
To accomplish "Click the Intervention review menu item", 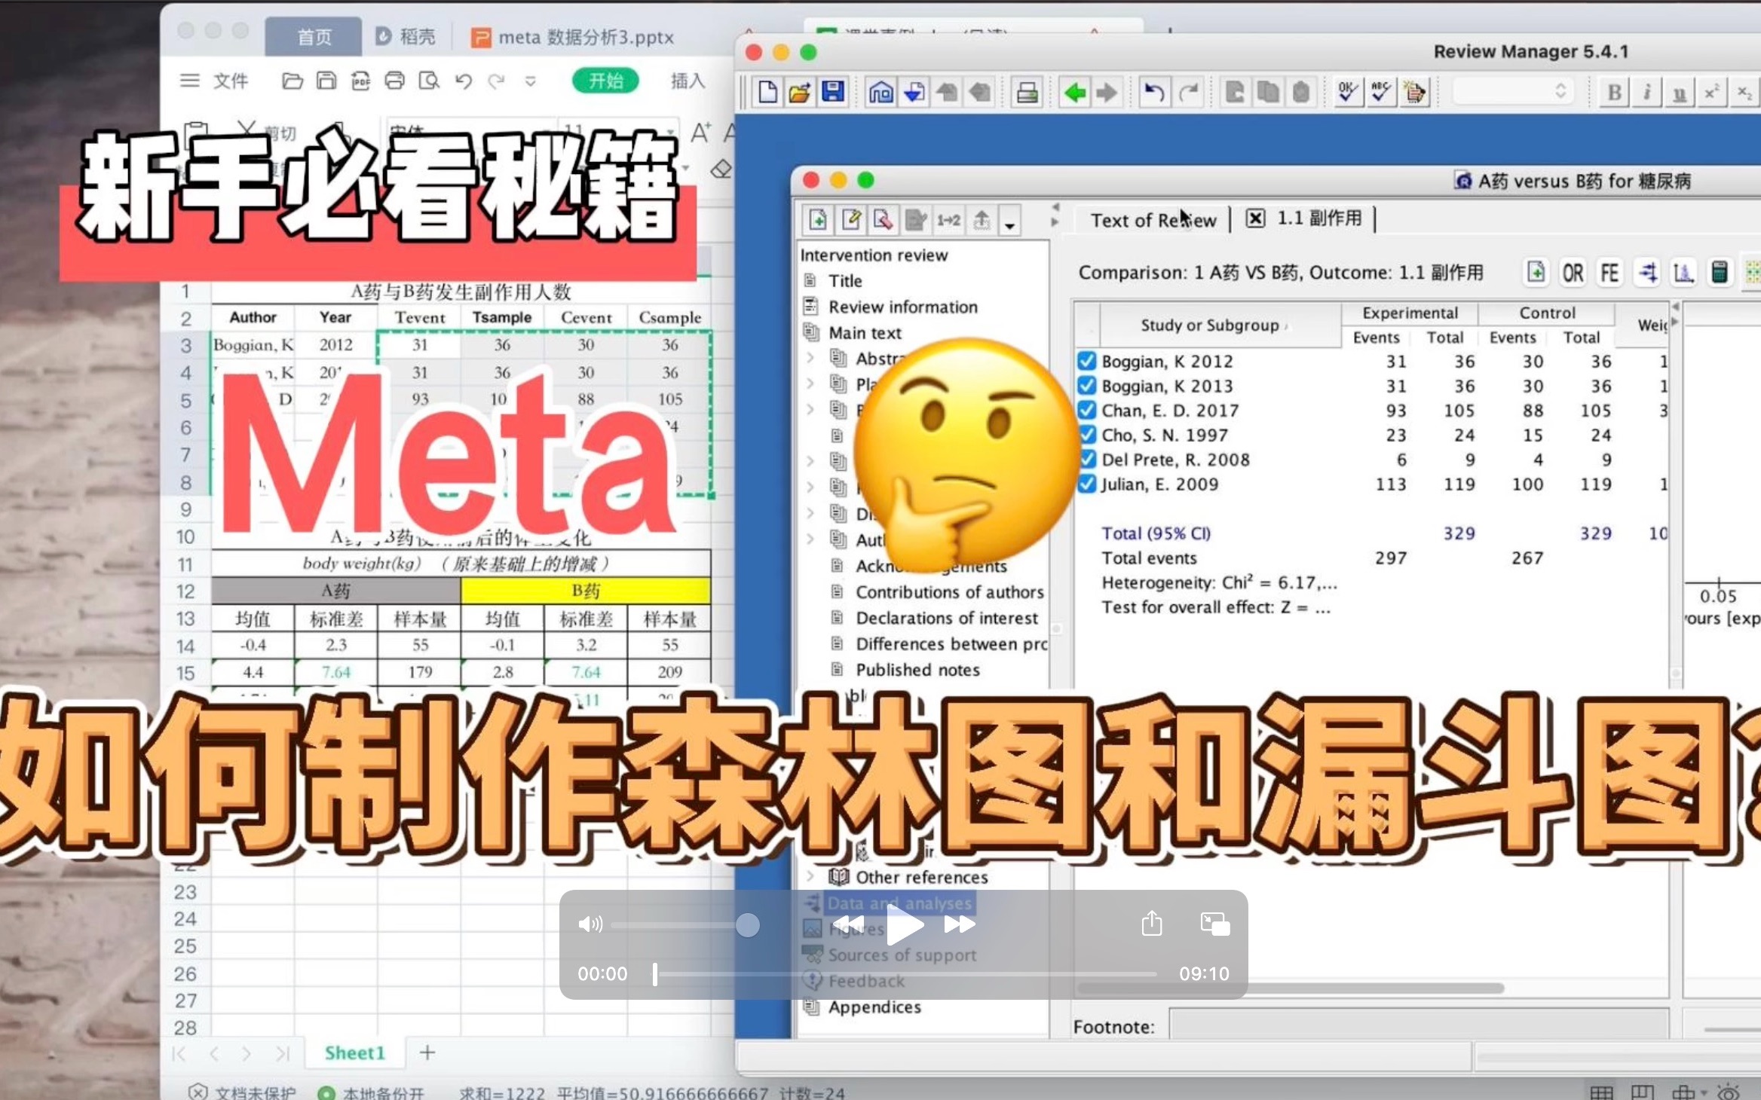I will (878, 255).
